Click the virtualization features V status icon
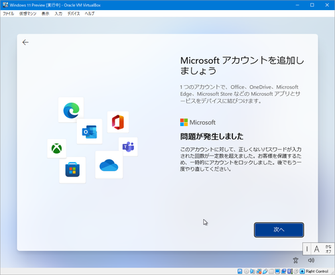The height and width of the screenshot is (275, 335). pos(289,271)
